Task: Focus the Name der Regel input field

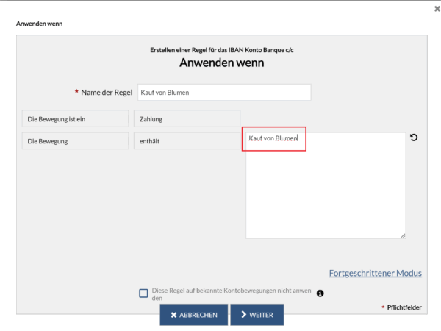Action: 224,93
